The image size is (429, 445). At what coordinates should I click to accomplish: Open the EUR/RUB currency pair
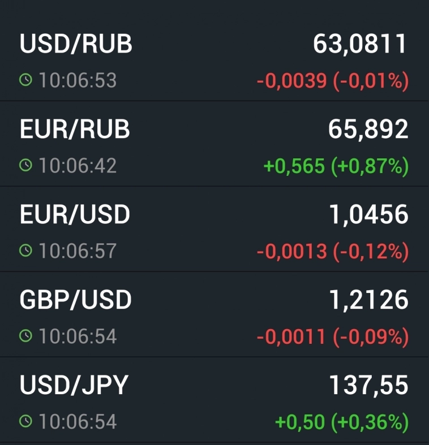coord(75,129)
